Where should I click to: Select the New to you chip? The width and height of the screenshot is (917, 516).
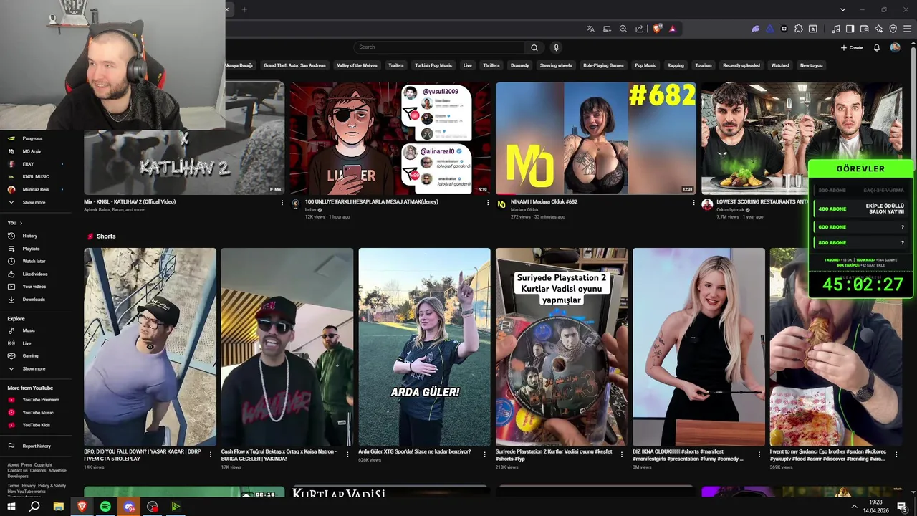coord(812,65)
